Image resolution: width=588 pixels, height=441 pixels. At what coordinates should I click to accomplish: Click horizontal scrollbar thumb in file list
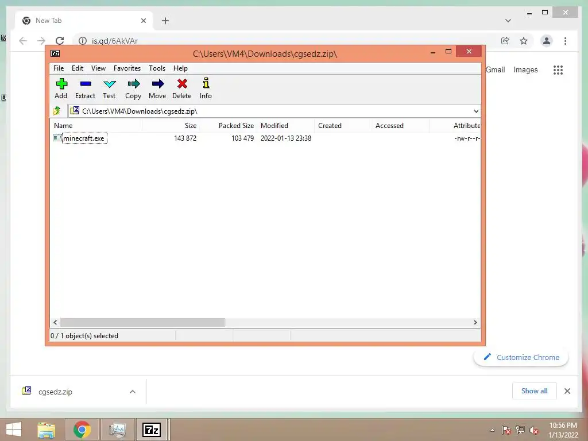142,323
